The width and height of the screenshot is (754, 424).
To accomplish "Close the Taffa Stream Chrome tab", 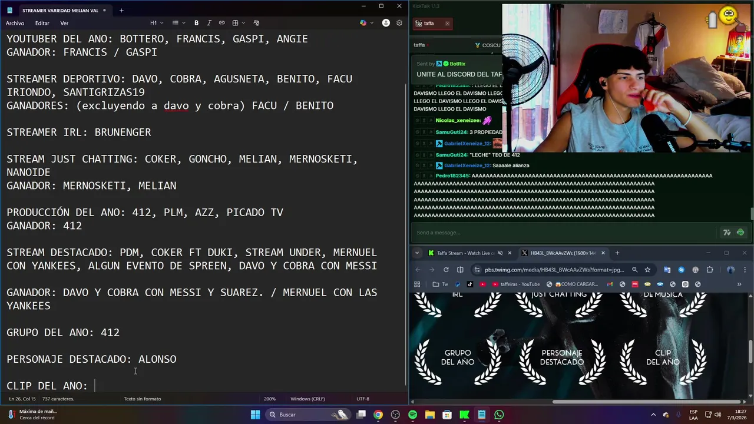I will 510,253.
